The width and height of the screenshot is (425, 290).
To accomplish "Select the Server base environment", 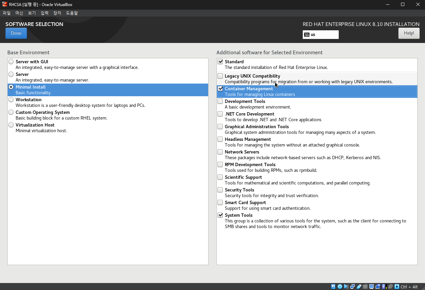I will (11, 74).
